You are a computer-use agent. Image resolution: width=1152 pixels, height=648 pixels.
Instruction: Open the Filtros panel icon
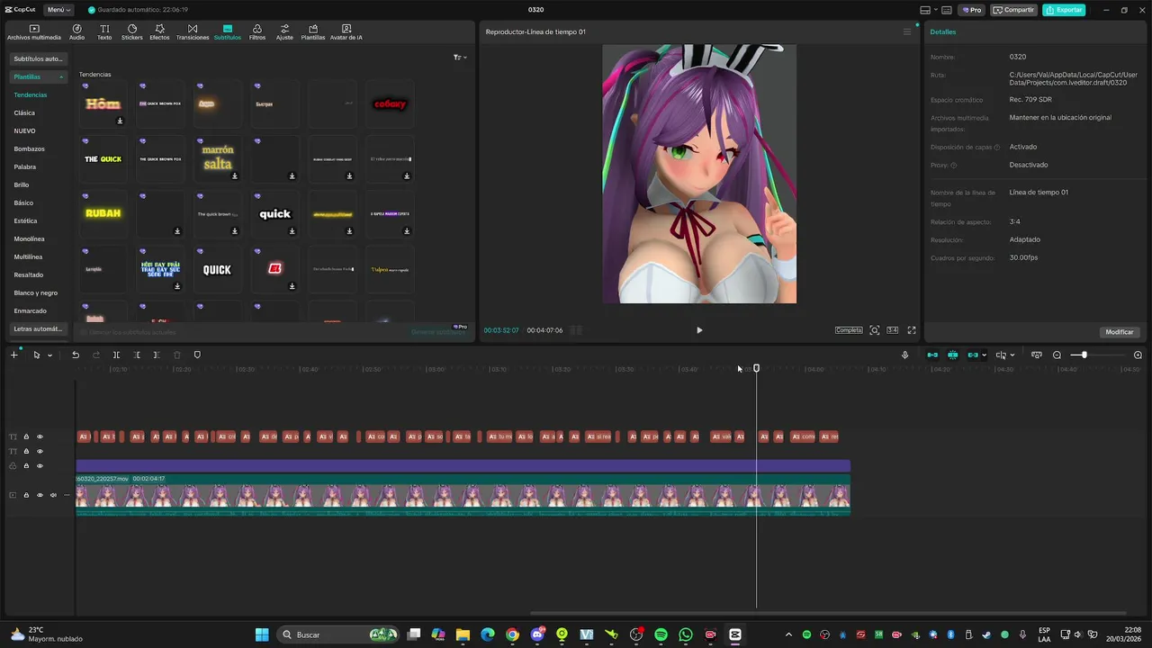[x=257, y=32]
